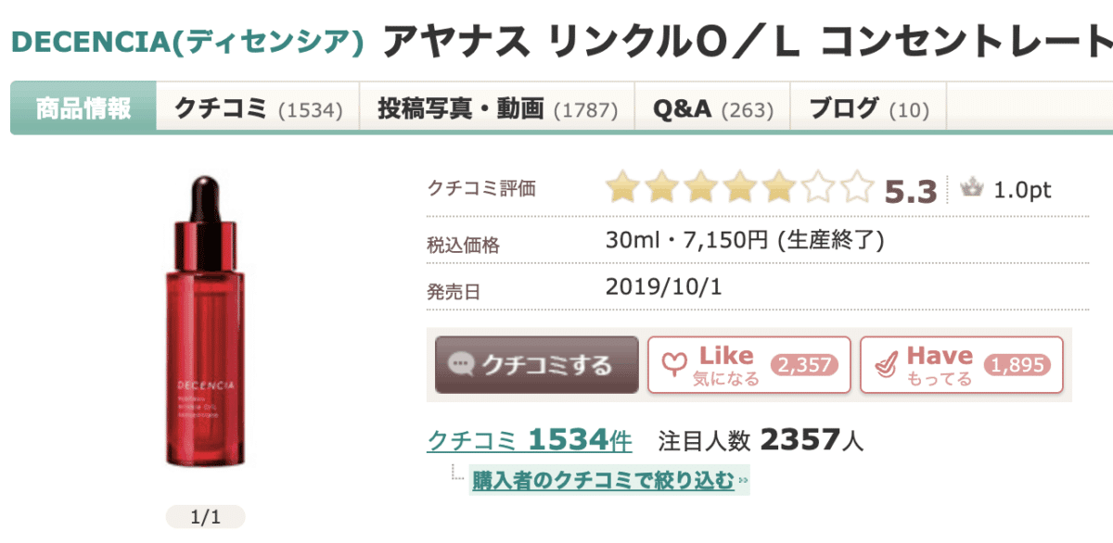Click 購入者のクチコミで絞り込む filter link
This screenshot has width=1113, height=543.
click(x=603, y=481)
